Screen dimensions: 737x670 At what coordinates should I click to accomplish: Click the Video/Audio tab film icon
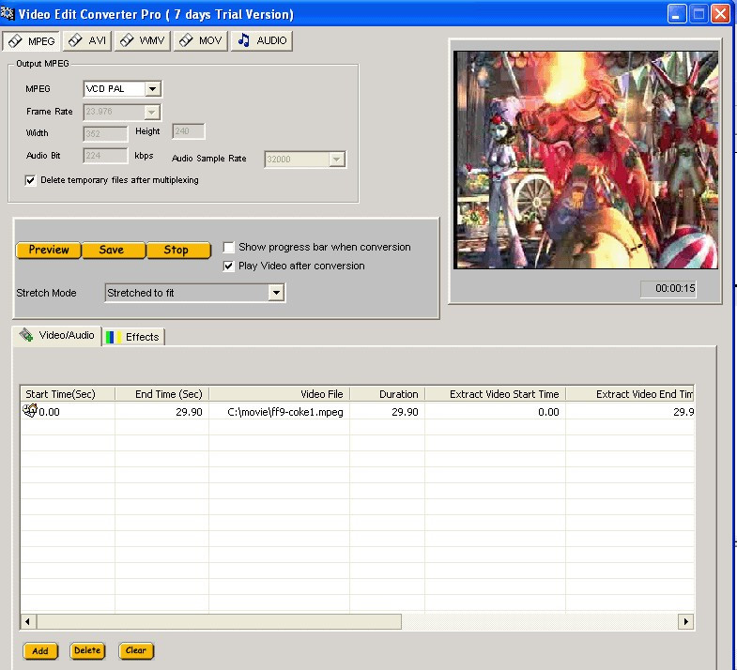pos(26,335)
